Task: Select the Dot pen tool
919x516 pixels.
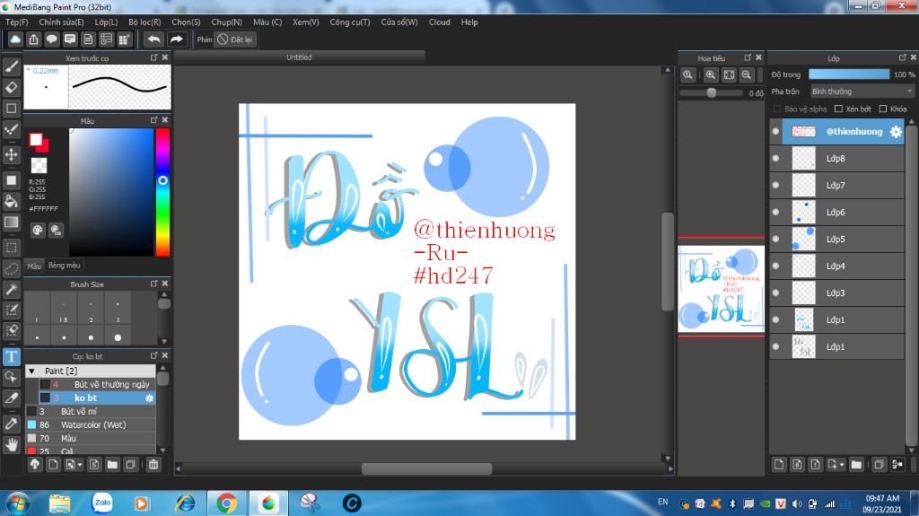Action: coord(11,129)
